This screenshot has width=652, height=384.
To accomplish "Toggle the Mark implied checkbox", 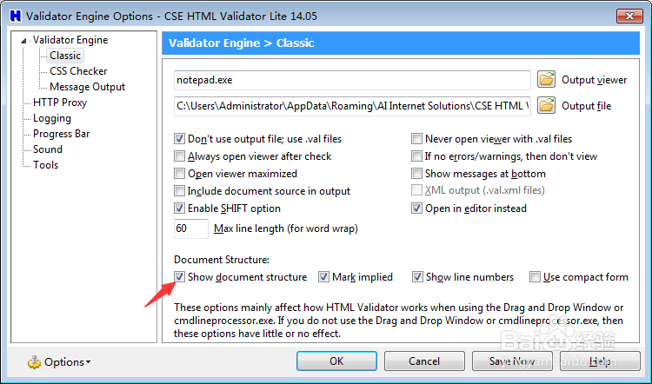I will point(324,277).
